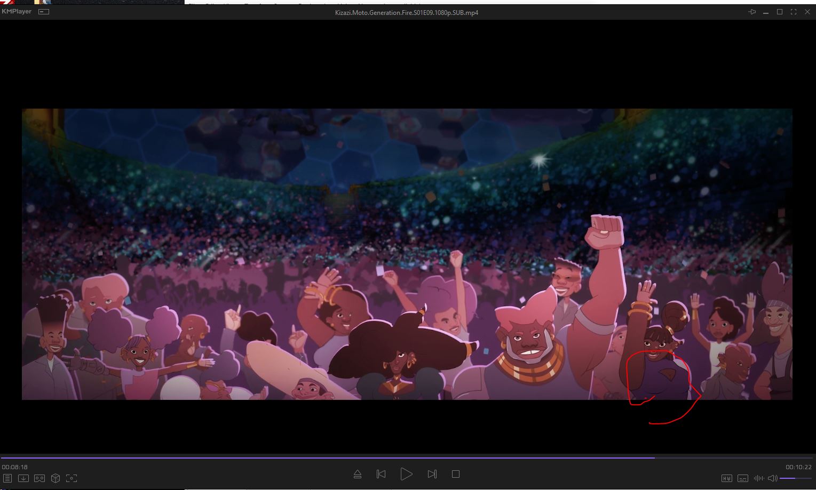
Task: Skip to the next track
Action: click(432, 474)
